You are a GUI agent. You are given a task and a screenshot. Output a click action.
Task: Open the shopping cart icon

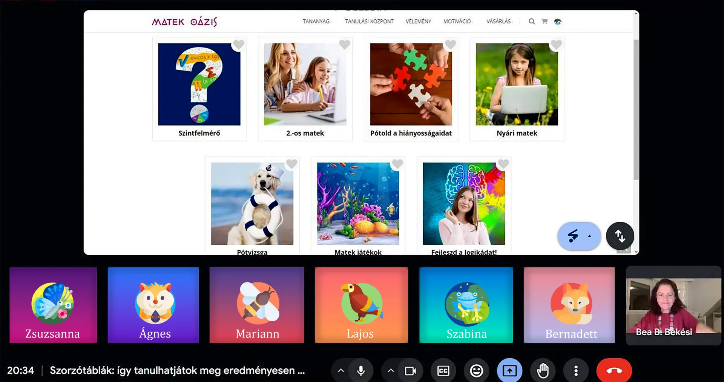[545, 21]
